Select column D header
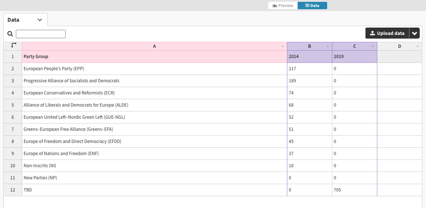The width and height of the screenshot is (426, 208). 400,46
